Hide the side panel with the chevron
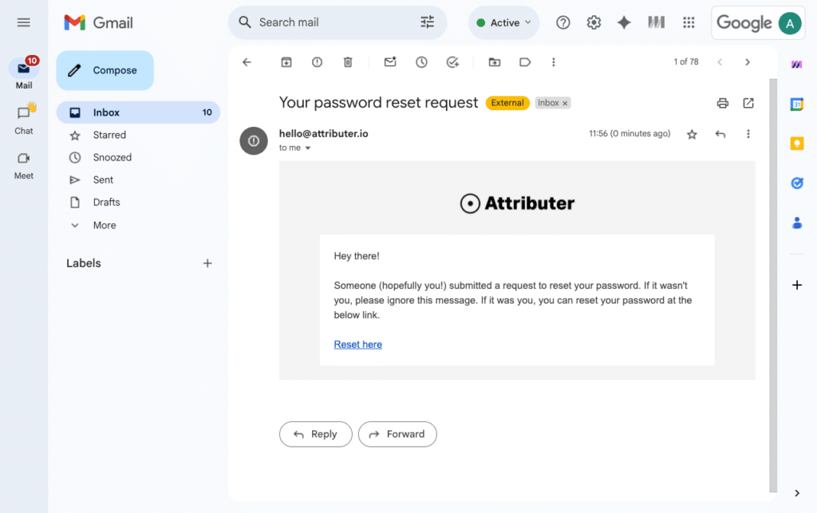Image resolution: width=817 pixels, height=513 pixels. (797, 493)
